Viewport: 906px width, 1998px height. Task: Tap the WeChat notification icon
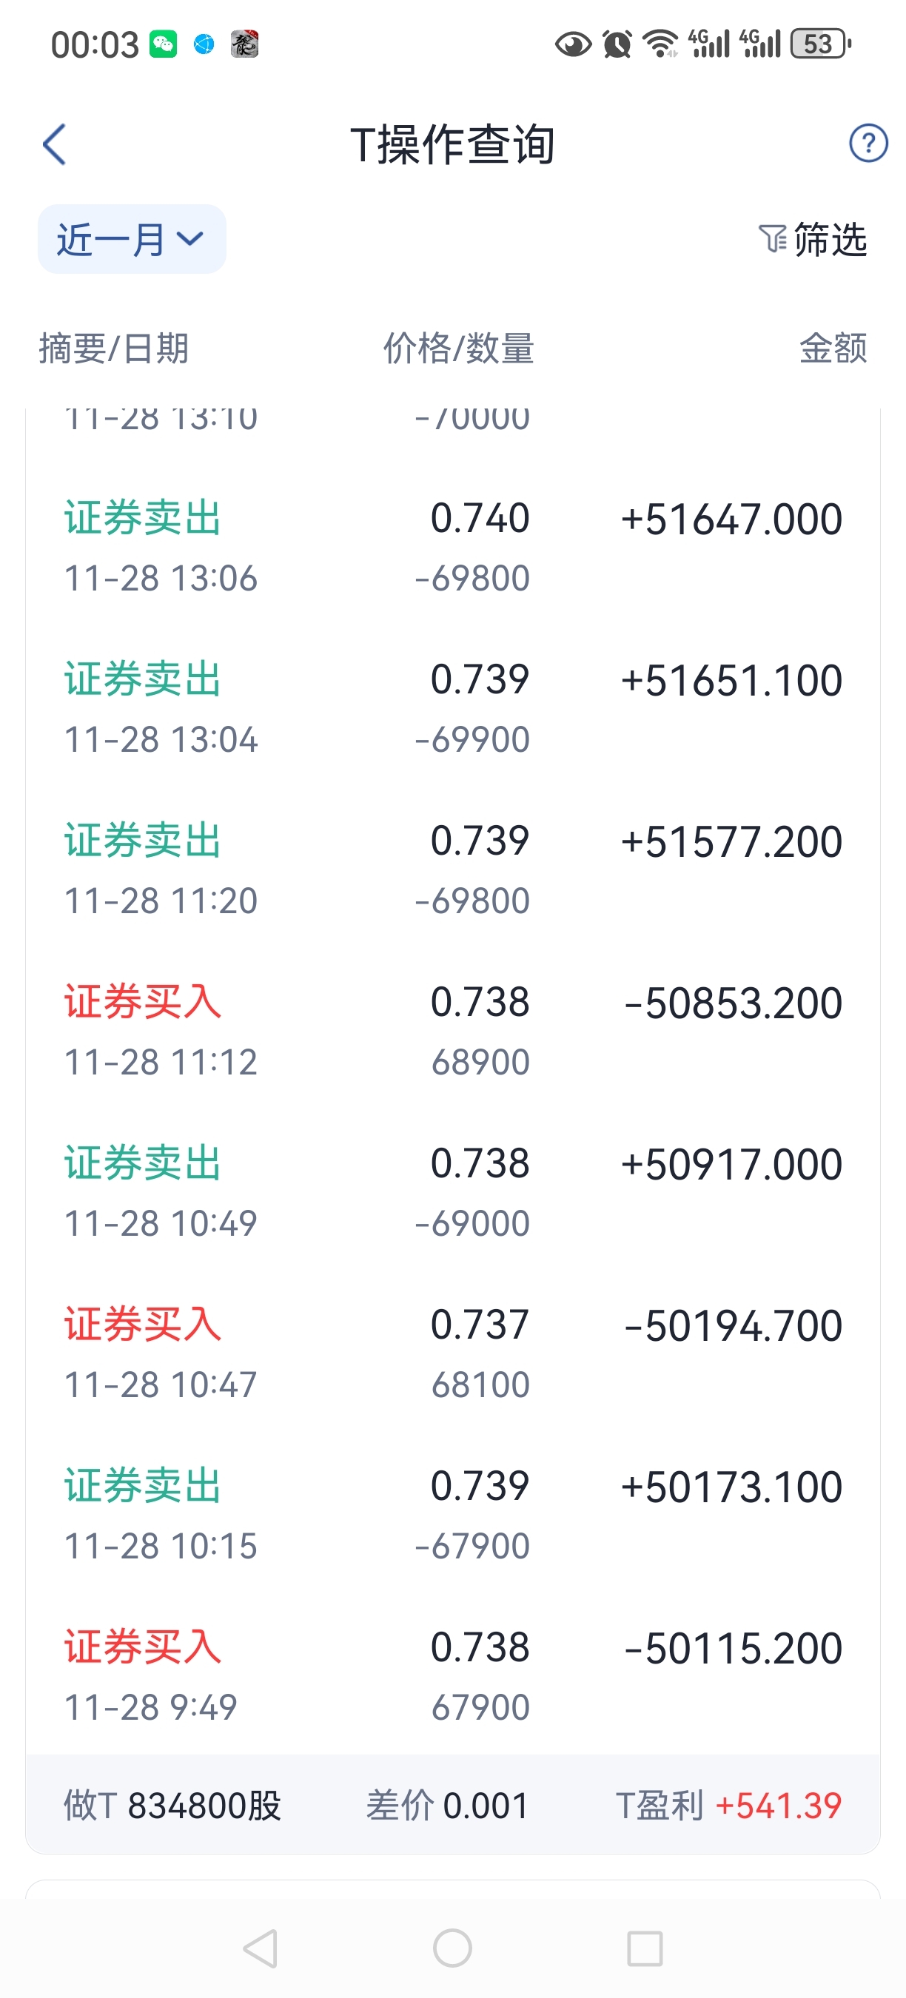point(163,44)
